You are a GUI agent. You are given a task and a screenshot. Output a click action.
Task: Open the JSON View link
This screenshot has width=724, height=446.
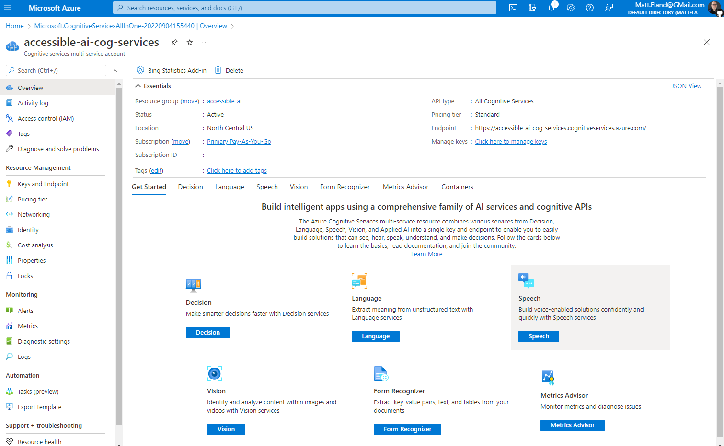pyautogui.click(x=687, y=86)
